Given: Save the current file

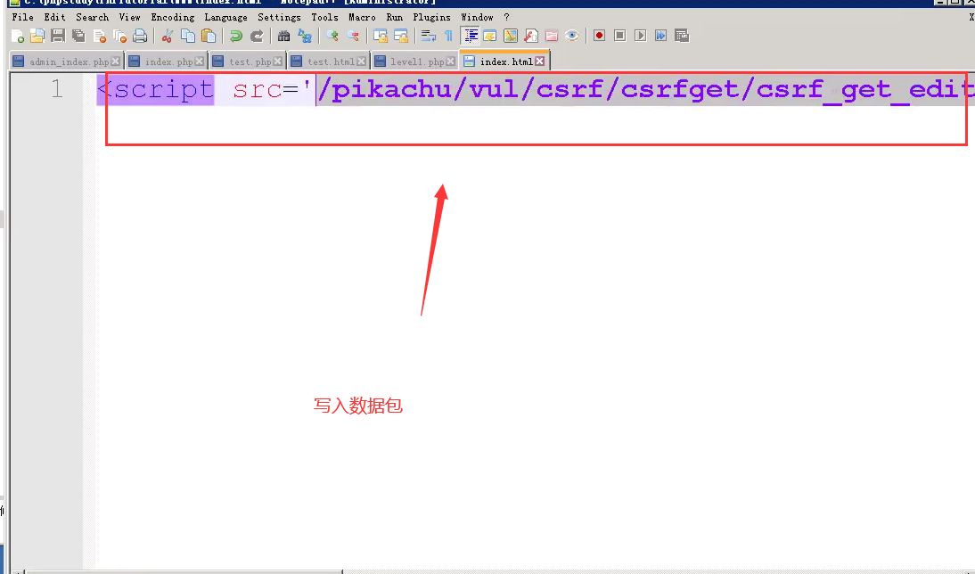Looking at the screenshot, I should (x=58, y=36).
